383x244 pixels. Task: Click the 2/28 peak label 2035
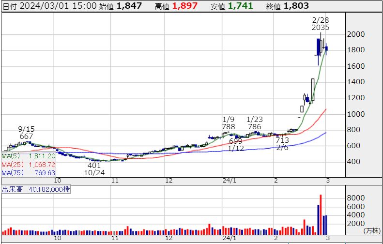pyautogui.click(x=321, y=28)
